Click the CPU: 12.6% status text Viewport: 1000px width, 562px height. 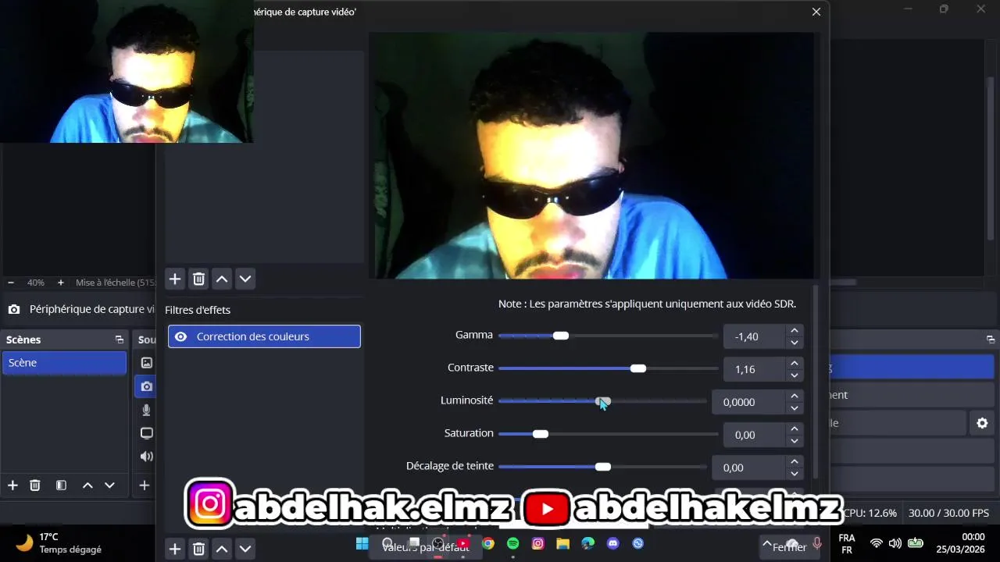click(870, 513)
